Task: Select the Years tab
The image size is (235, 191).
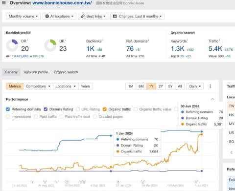Action: point(85,86)
